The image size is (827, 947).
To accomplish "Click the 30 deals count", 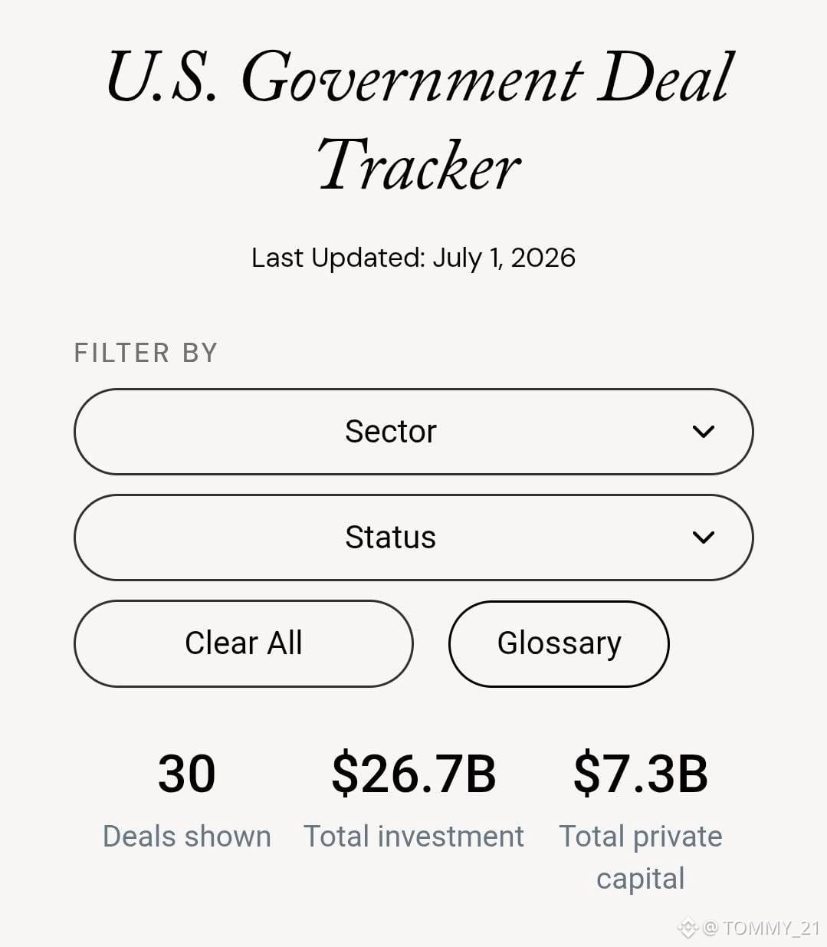I will tap(186, 774).
